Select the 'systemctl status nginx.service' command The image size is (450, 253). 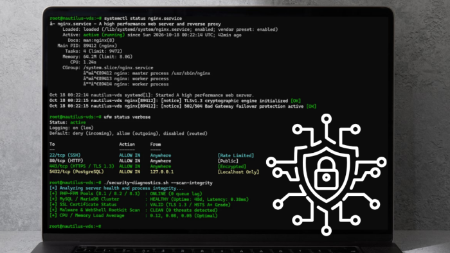(143, 19)
